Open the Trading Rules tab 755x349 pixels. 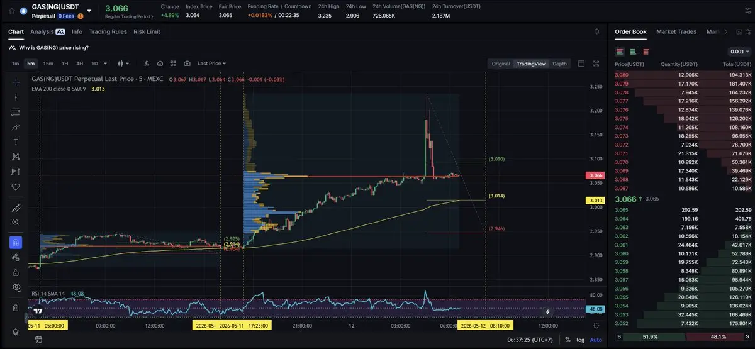click(x=108, y=31)
